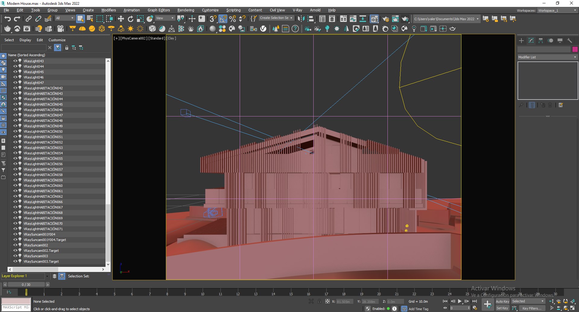Open Time Configuration icon
The height and width of the screenshot is (312, 579).
[475, 308]
